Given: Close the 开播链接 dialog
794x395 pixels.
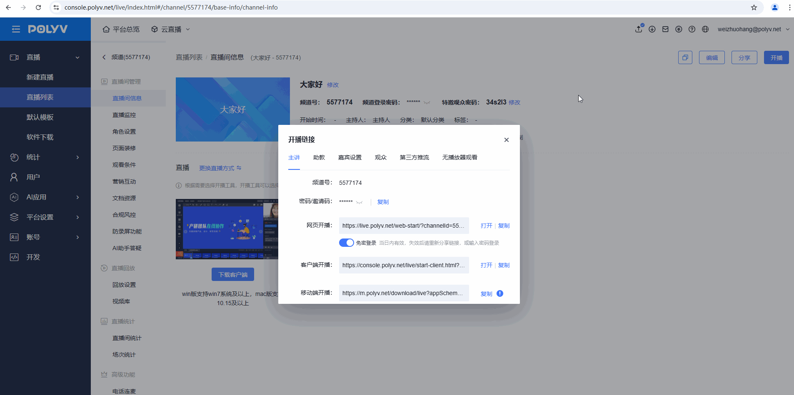Looking at the screenshot, I should pyautogui.click(x=506, y=140).
